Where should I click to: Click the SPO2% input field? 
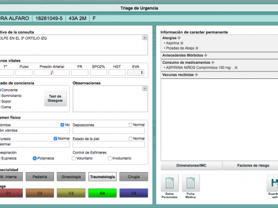coord(98,72)
